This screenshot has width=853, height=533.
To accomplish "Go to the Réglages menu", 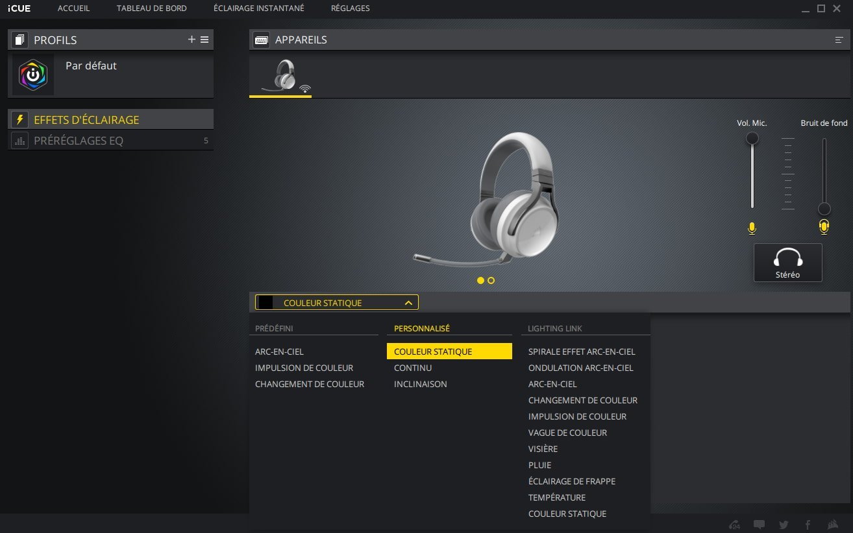I will coord(350,8).
